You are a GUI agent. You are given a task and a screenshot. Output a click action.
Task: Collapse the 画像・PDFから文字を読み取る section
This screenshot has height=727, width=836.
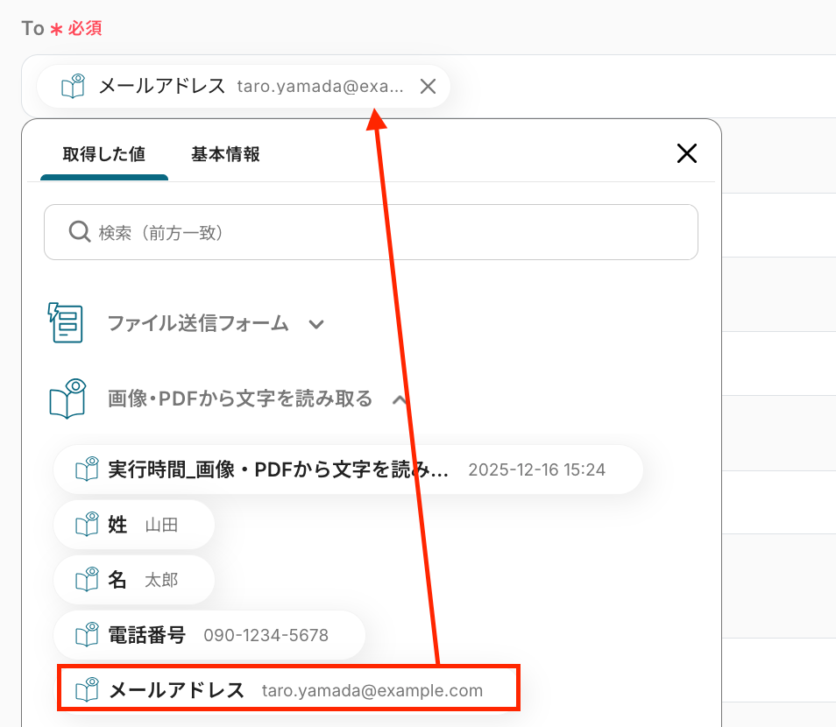click(x=400, y=399)
